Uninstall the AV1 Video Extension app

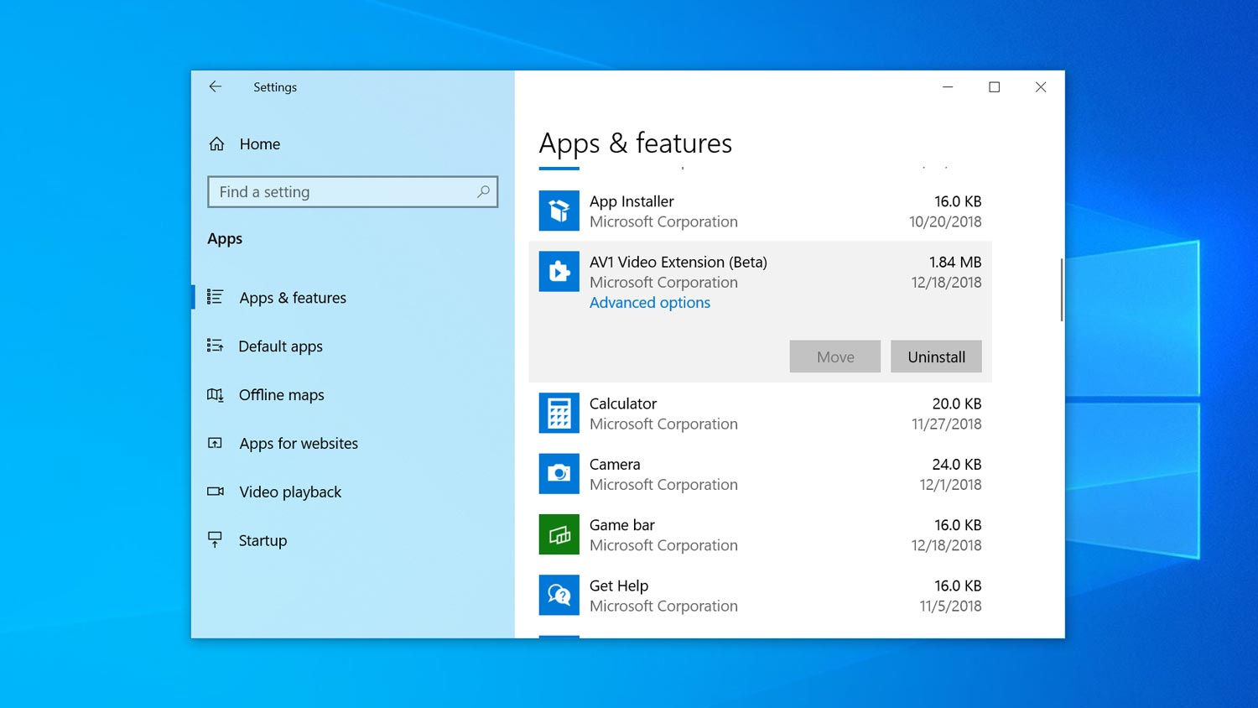(x=936, y=357)
